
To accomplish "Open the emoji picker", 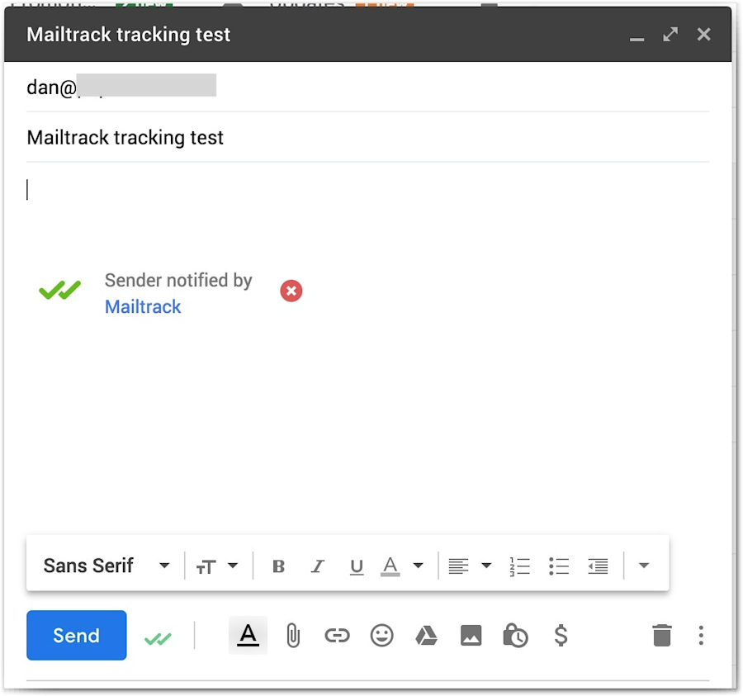I will click(381, 636).
